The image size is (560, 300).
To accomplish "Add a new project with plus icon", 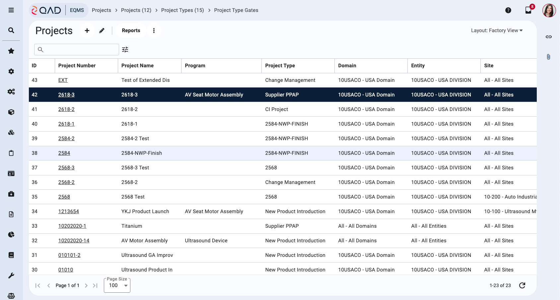I will tap(87, 30).
